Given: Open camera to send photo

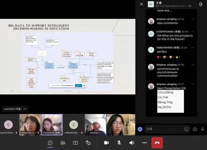Looking at the screenshot, I should click(195, 129).
